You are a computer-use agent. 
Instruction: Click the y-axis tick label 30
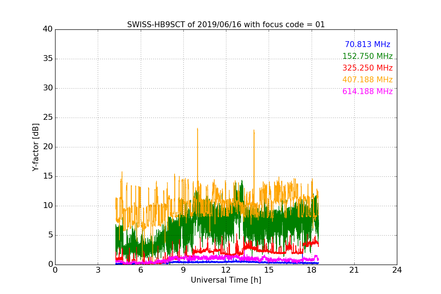click(48, 88)
